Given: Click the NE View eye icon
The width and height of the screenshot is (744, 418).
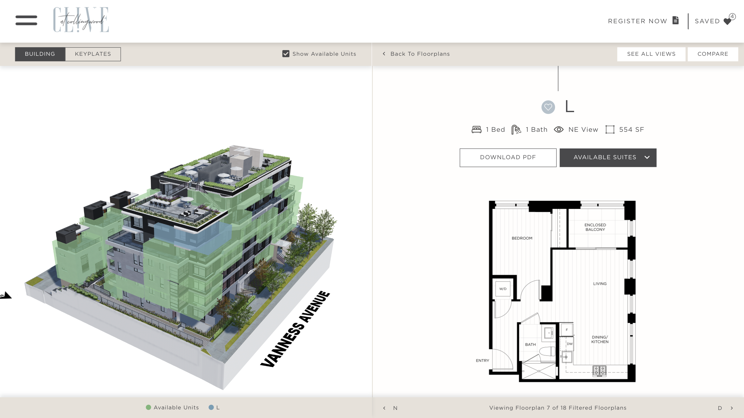Looking at the screenshot, I should [559, 129].
